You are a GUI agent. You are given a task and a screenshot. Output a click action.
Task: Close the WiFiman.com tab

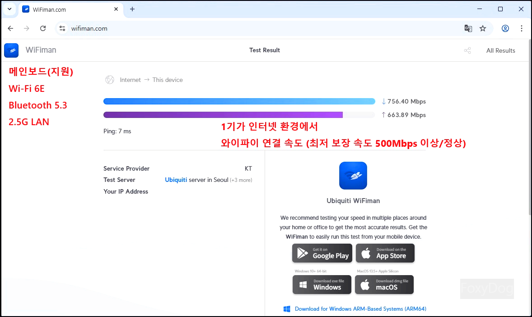pyautogui.click(x=116, y=9)
